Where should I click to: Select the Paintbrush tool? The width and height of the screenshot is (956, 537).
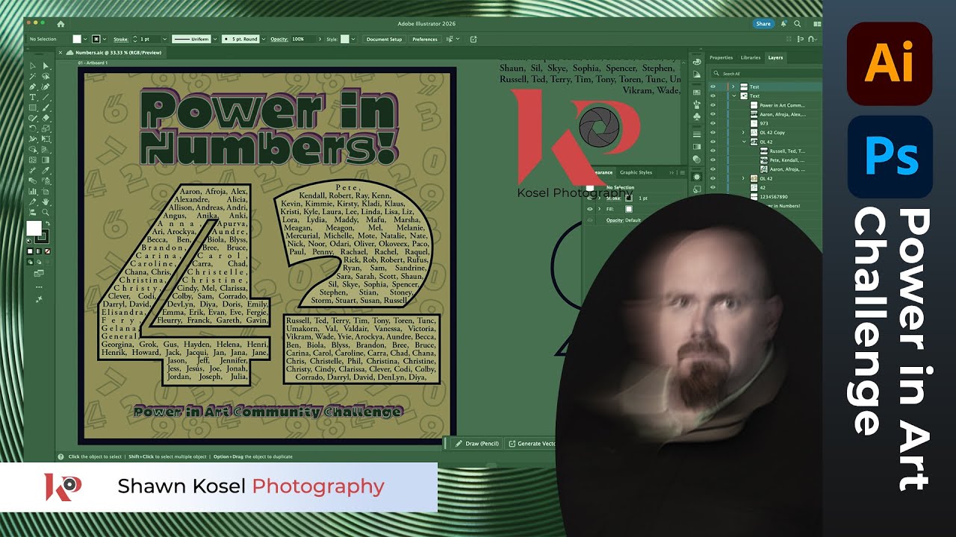tap(46, 107)
